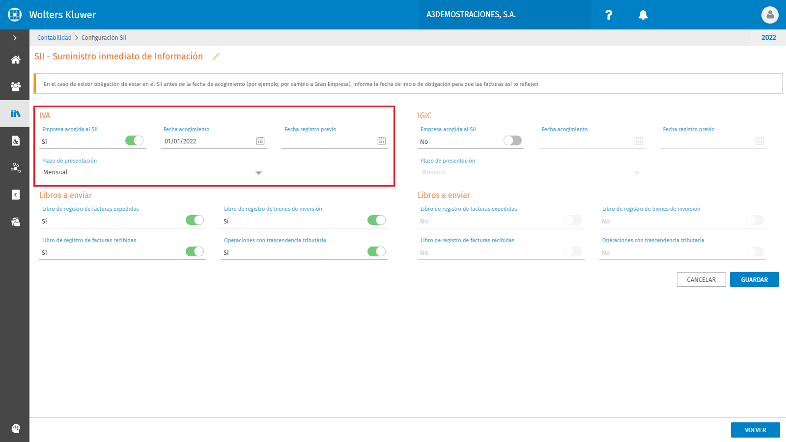Toggle IVA facturas expedidas book switch
Screen dimensions: 786x442
click(x=195, y=220)
